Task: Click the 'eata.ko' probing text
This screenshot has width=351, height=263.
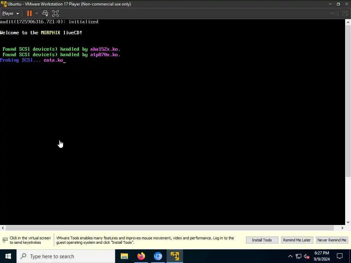Action: 53,60
